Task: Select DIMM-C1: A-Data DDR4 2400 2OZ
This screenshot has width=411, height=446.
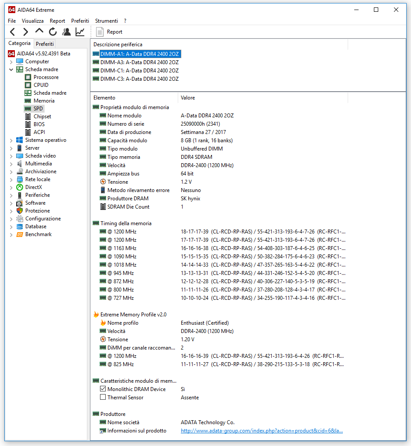Action: coord(139,71)
